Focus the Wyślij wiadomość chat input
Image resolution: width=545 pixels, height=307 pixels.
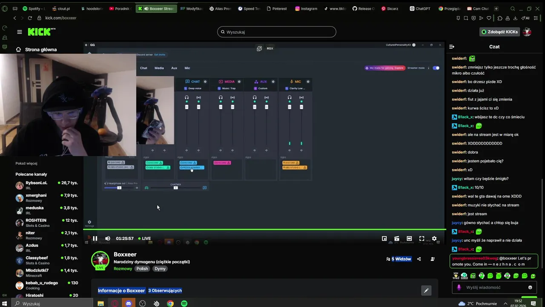point(495,287)
